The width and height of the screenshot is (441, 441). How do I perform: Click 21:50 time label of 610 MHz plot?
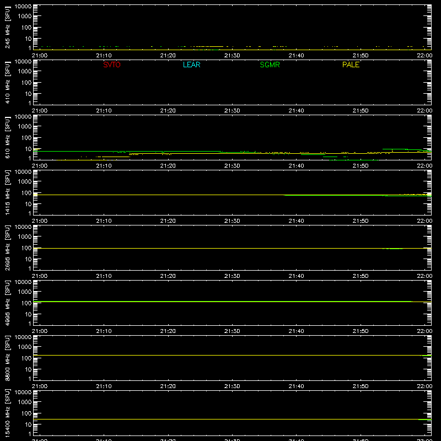(361, 166)
